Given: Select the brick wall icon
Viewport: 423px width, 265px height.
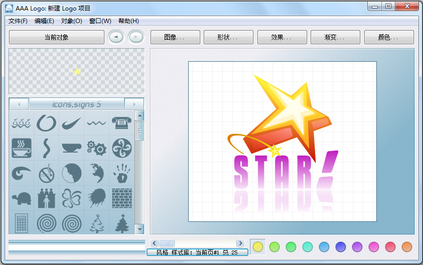Looking at the screenshot, I should [x=121, y=198].
